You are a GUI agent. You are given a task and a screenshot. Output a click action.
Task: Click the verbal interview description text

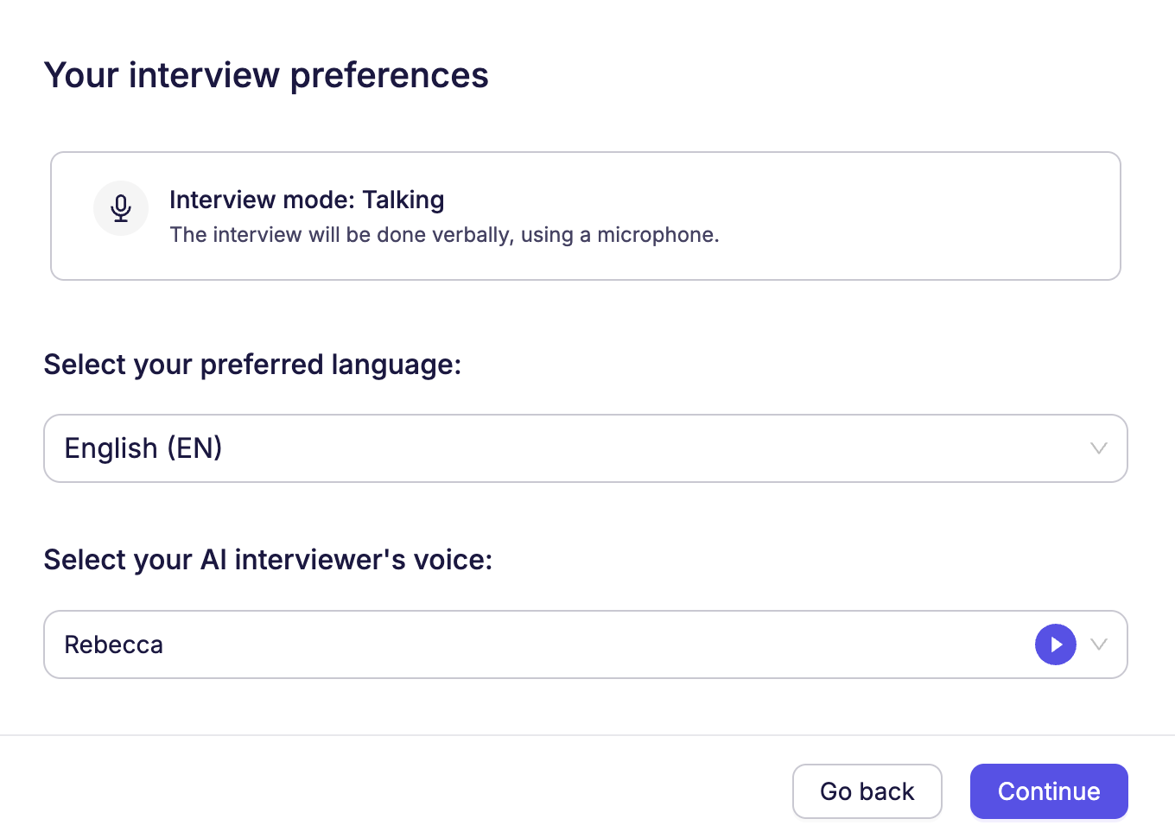click(444, 235)
